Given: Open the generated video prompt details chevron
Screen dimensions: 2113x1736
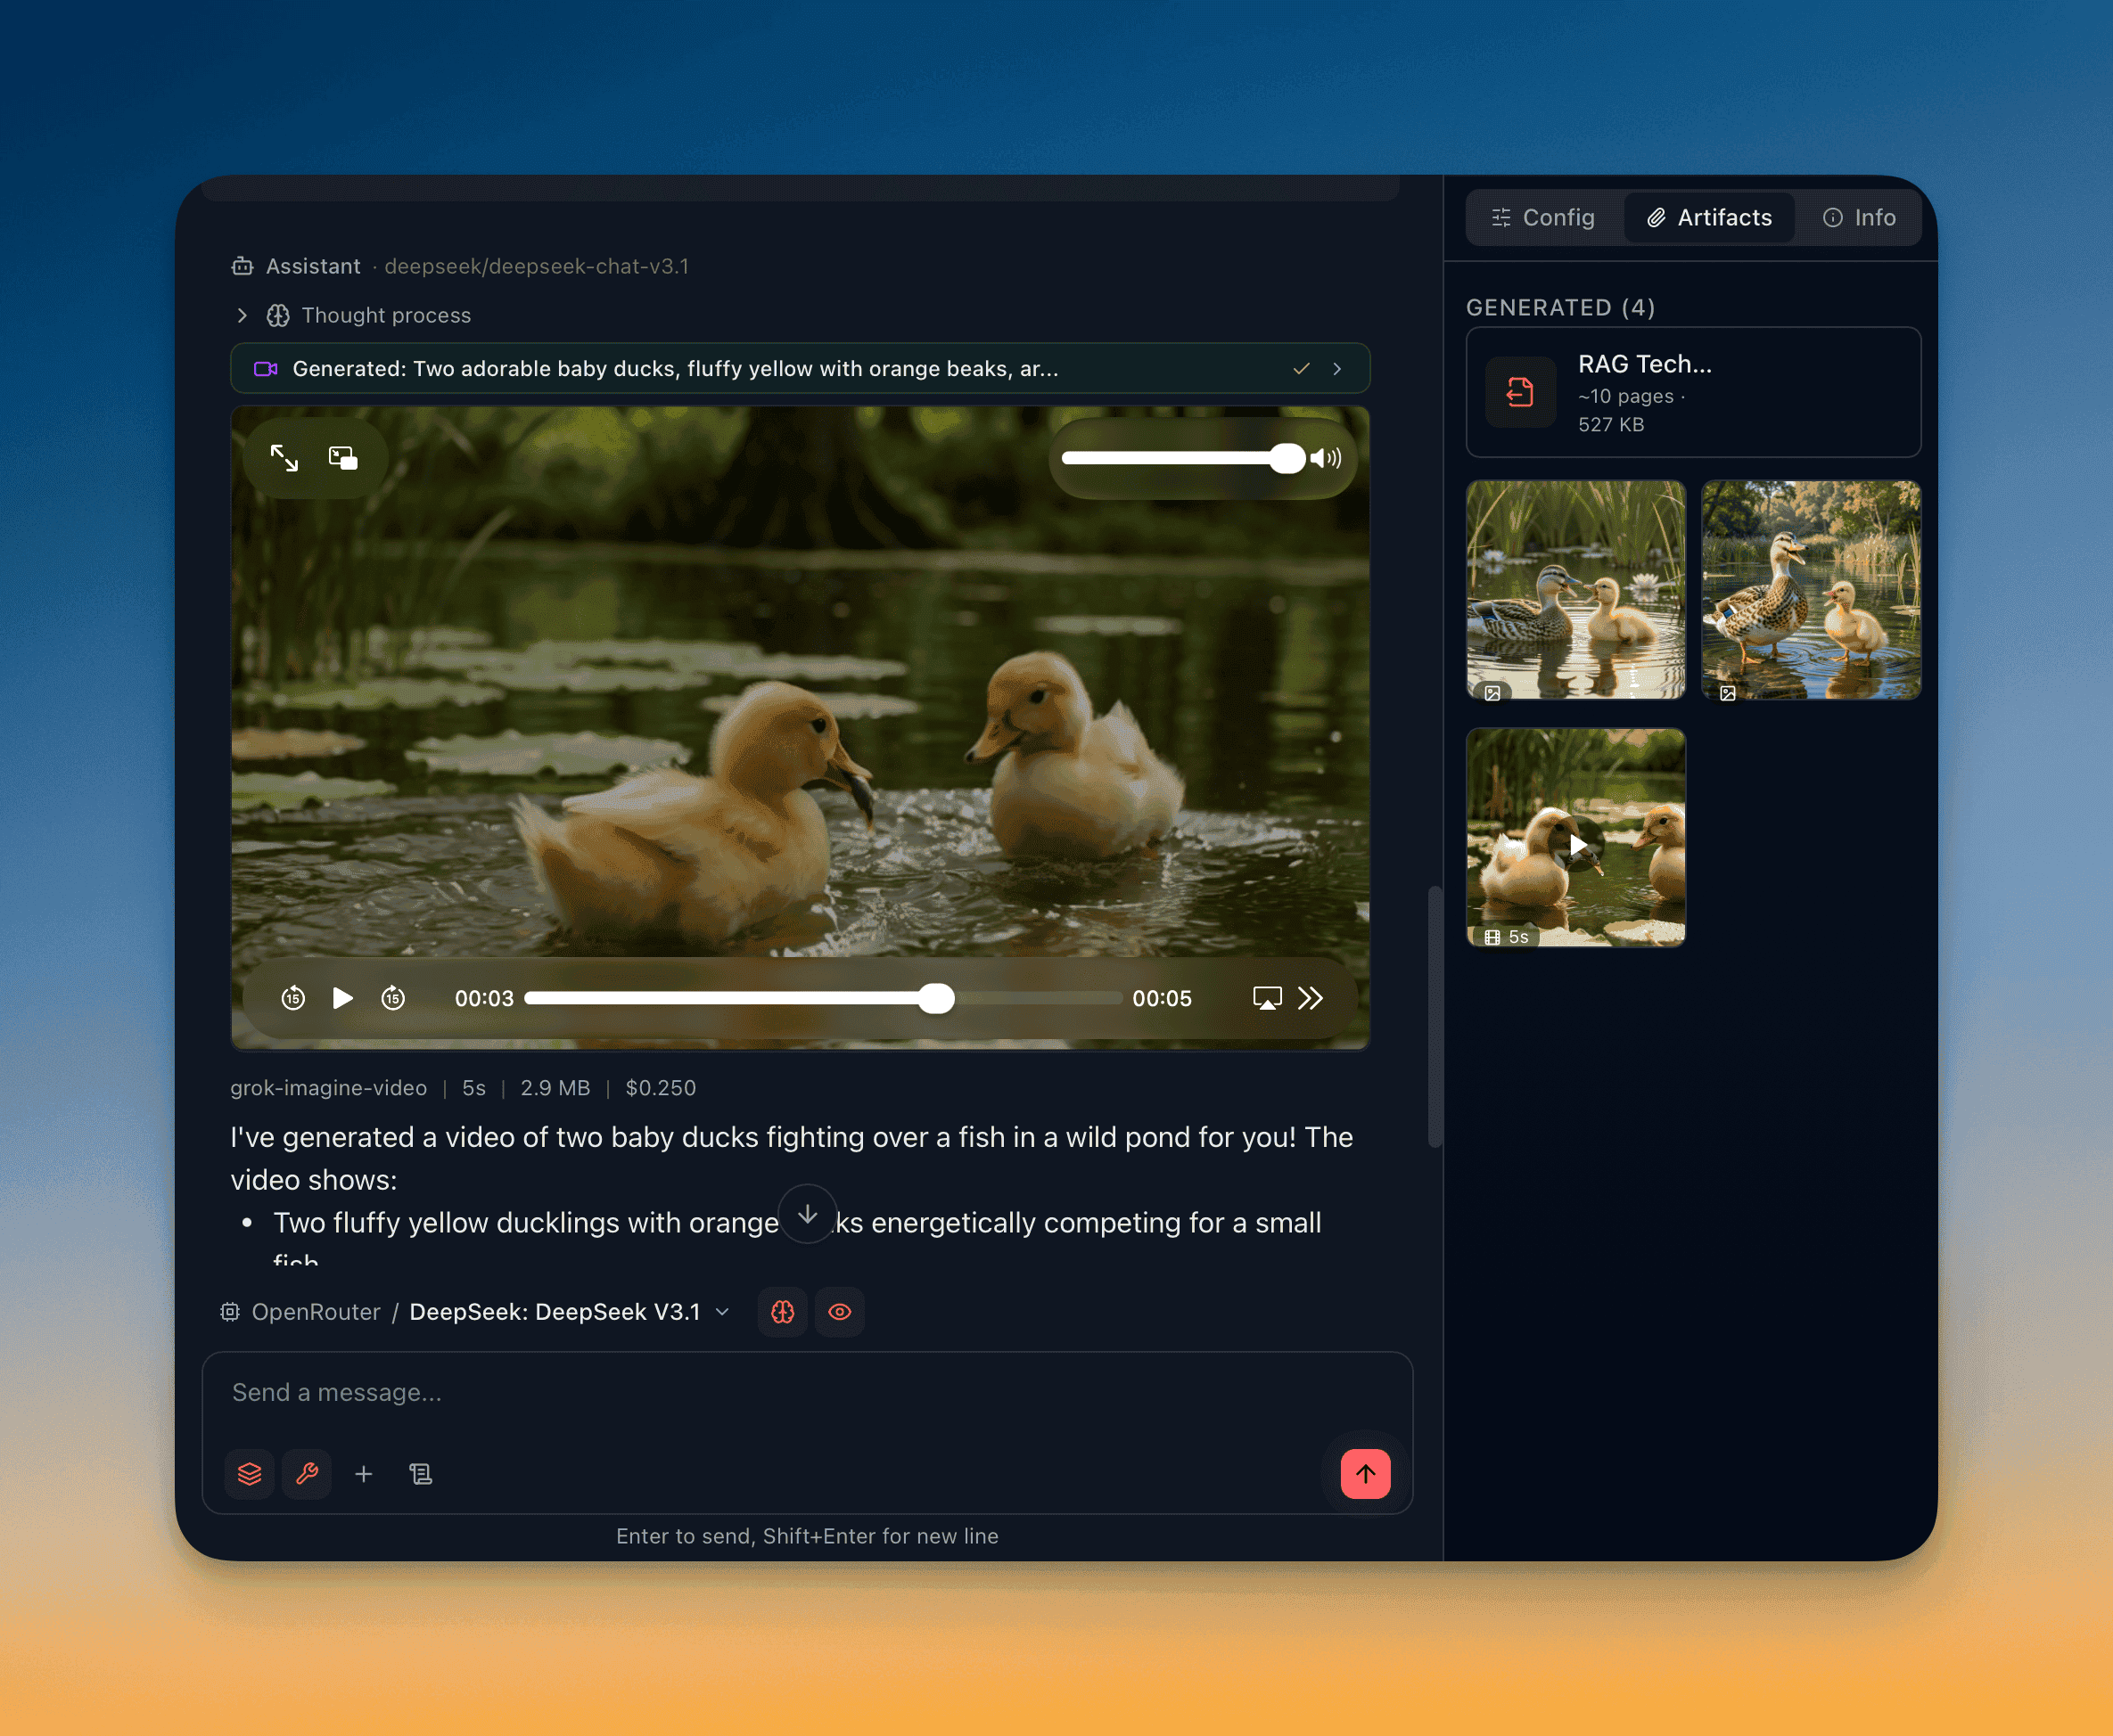Looking at the screenshot, I should 1337,368.
